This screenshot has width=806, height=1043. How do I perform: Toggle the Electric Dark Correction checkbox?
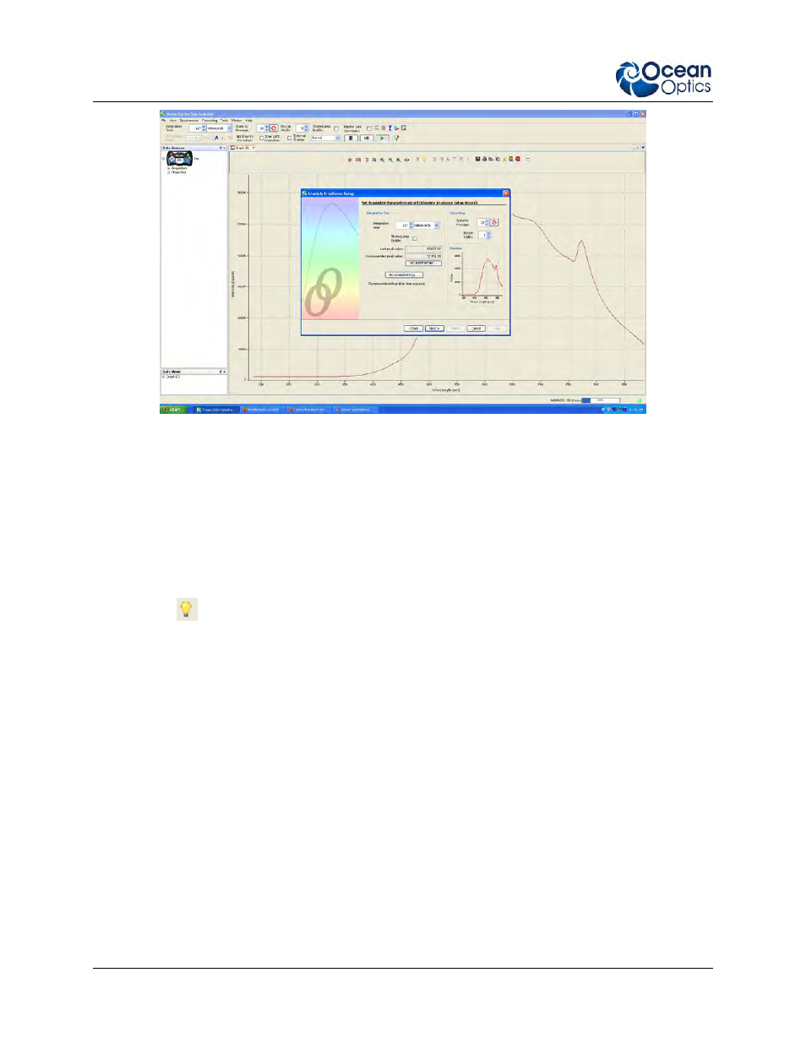click(369, 128)
